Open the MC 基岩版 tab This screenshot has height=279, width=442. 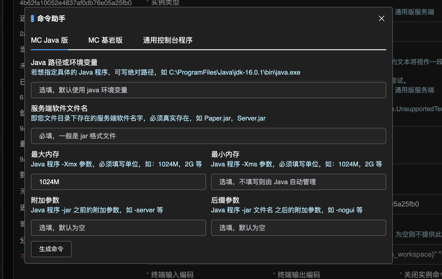(105, 40)
